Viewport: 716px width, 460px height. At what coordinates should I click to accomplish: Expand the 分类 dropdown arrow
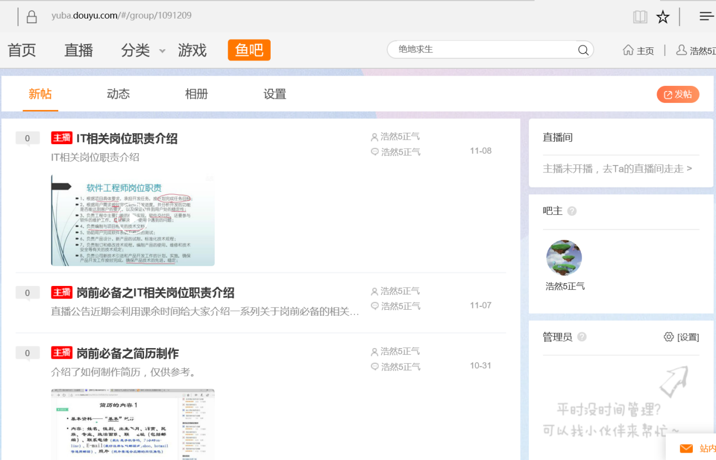pyautogui.click(x=162, y=51)
